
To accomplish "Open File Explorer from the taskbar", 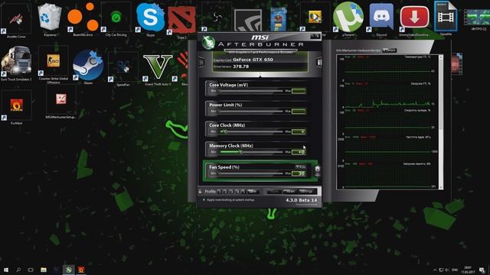I will [x=44, y=270].
